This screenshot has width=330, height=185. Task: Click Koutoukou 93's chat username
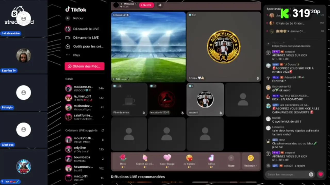coord(282,87)
